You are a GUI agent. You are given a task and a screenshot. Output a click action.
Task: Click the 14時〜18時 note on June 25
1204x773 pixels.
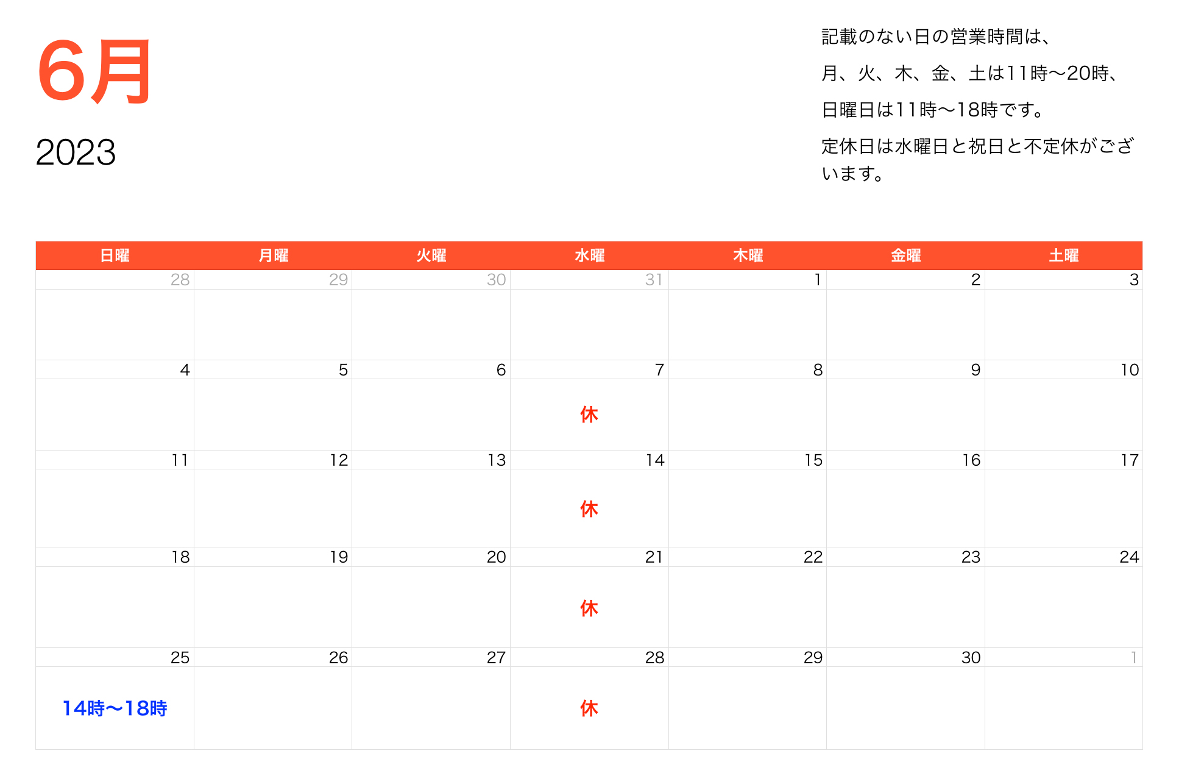coord(115,708)
